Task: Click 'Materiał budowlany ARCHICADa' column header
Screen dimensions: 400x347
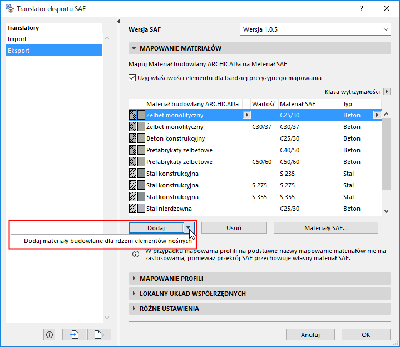Action: click(x=194, y=104)
